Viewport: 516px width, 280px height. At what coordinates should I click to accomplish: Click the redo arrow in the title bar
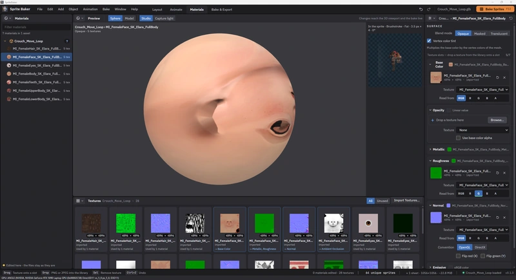pos(428,9)
